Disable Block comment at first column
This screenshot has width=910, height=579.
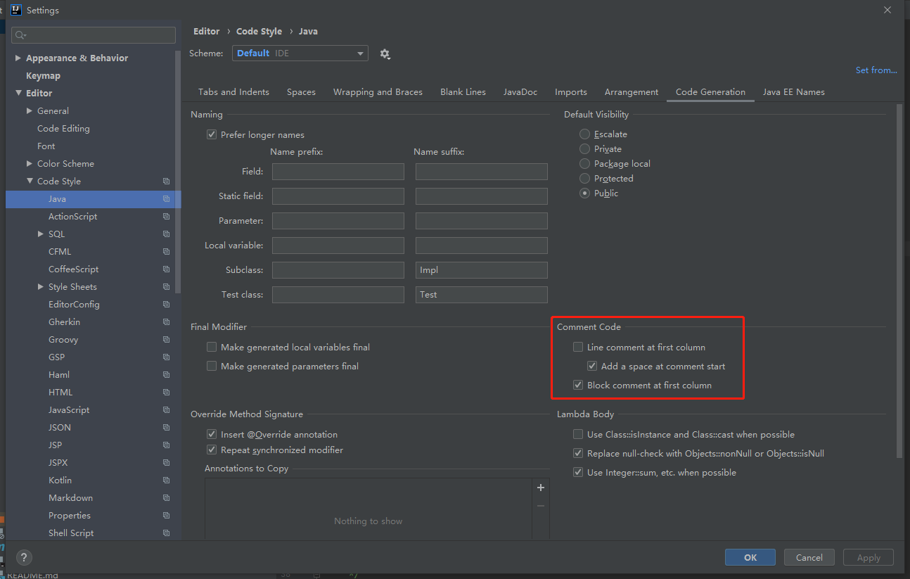tap(578, 385)
